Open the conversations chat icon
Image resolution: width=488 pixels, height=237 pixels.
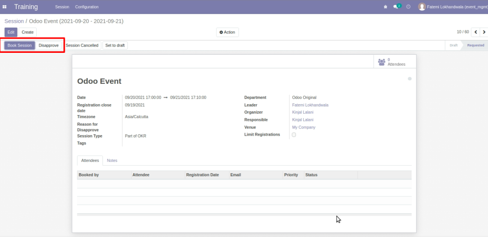(395, 7)
